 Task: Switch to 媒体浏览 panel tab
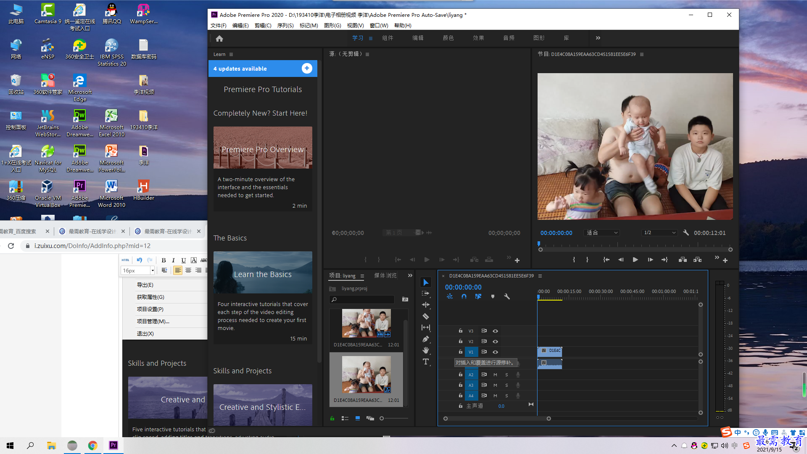[x=385, y=275]
